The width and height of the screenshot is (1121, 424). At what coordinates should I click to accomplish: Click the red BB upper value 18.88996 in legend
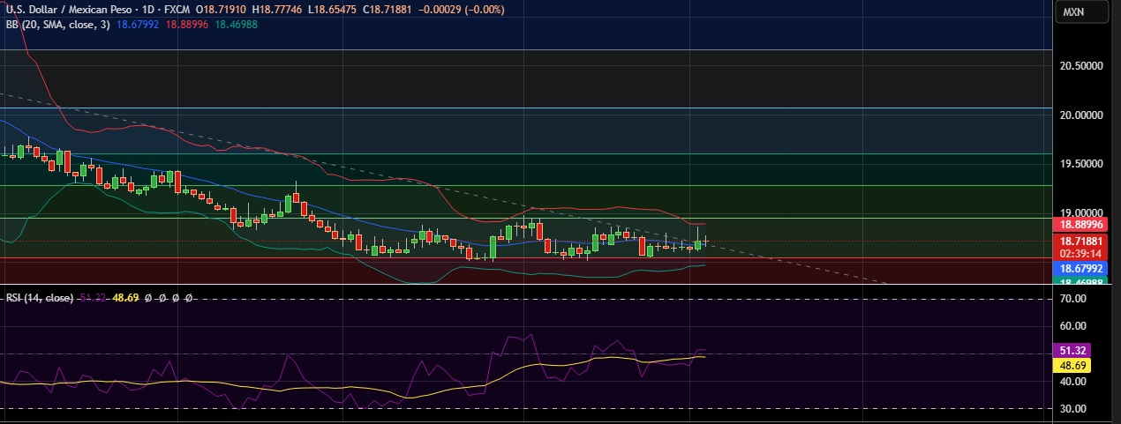click(187, 25)
